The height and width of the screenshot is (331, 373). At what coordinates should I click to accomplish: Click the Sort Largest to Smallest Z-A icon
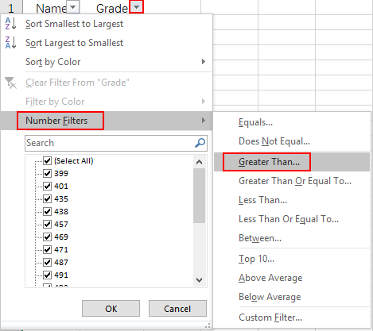(x=10, y=43)
